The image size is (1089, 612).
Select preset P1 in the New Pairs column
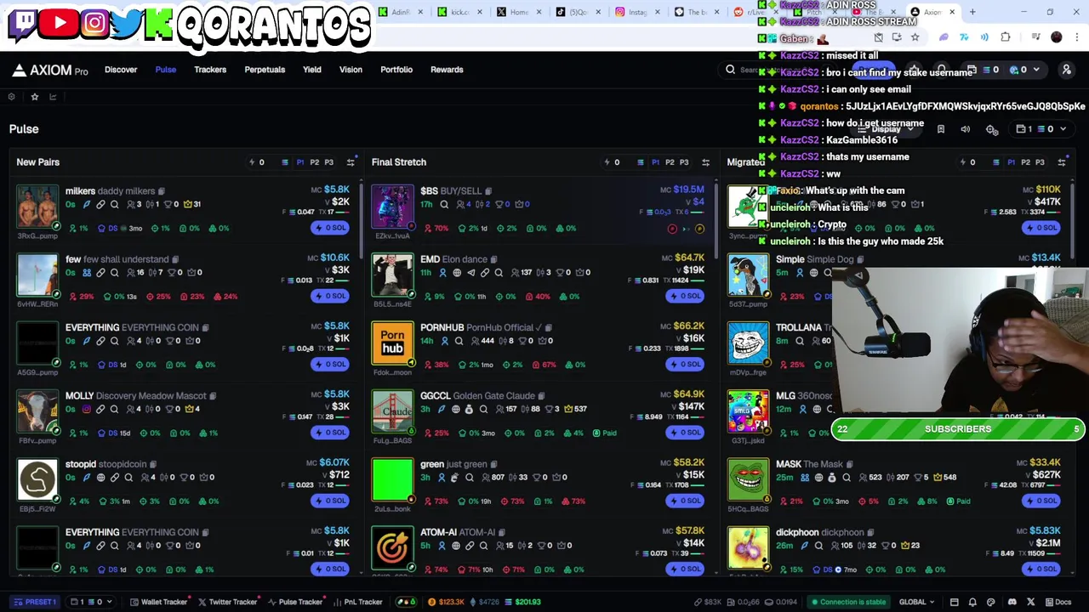299,162
